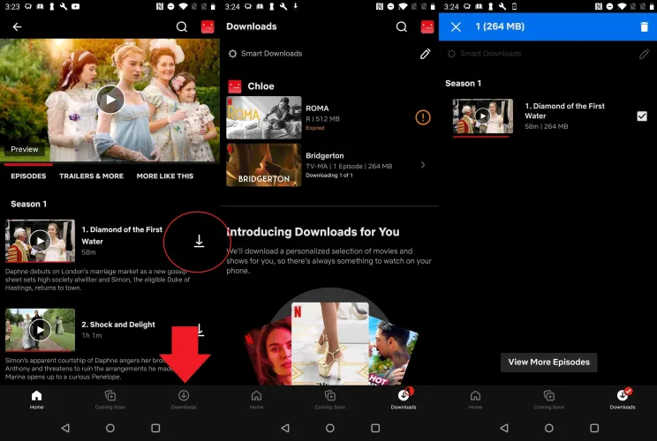
Task: Expand Bridgerton downloads with the chevron
Action: (x=423, y=165)
